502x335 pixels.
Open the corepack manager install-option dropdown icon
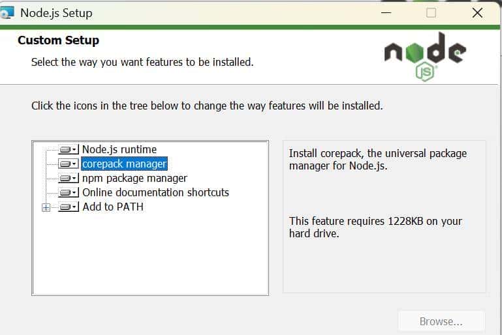coord(68,164)
